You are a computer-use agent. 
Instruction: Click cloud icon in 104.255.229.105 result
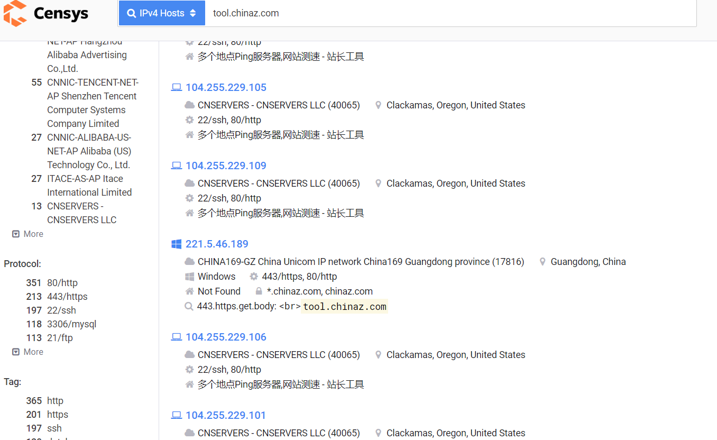pos(189,105)
